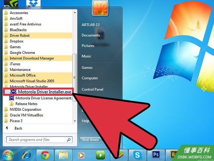Viewport: 214px width, 161px height.
Task: Click the search magnifier icon
Action: pos(69,140)
